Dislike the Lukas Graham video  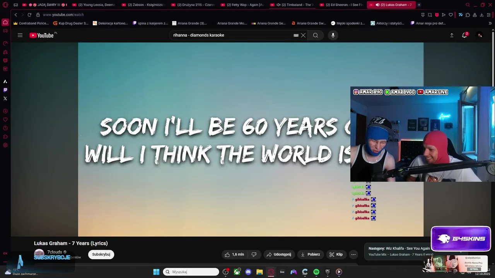coord(254,254)
